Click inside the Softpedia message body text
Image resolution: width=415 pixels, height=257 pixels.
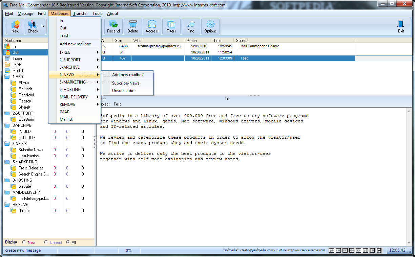(204, 137)
